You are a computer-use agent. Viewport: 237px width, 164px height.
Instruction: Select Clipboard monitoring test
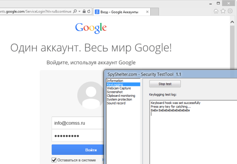(x=123, y=96)
